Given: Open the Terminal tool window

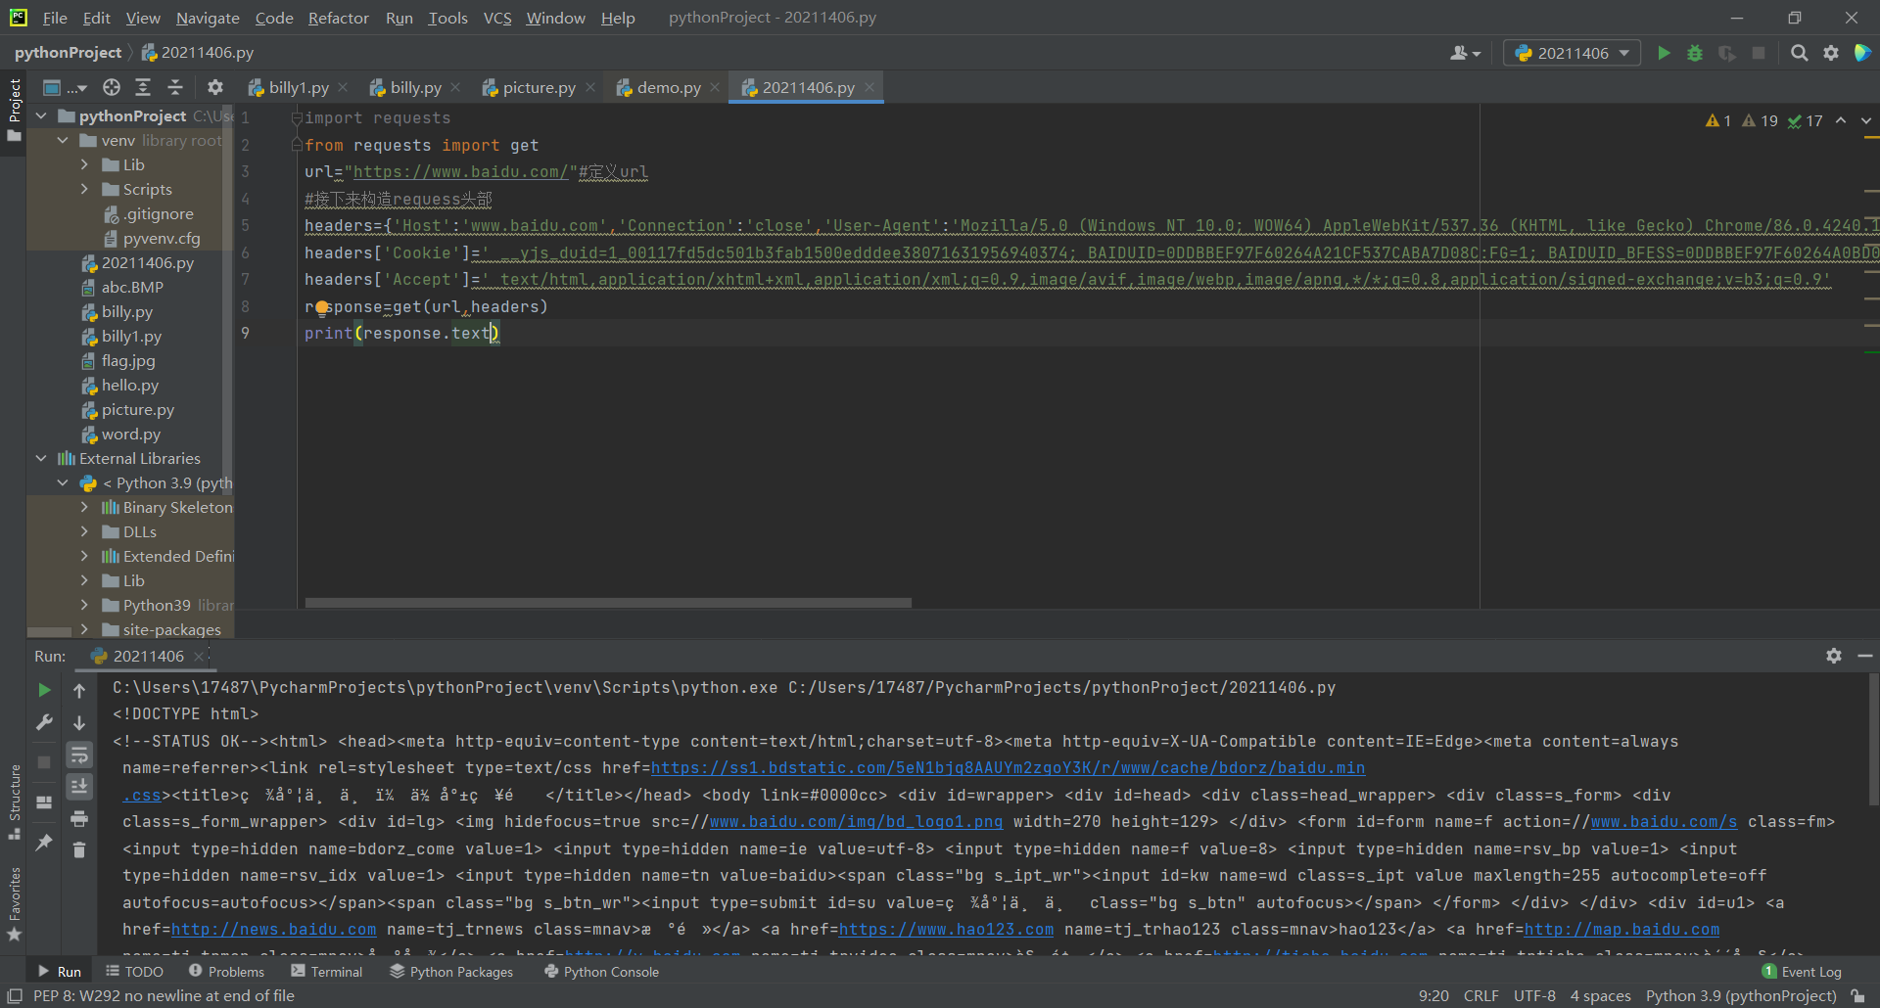Looking at the screenshot, I should tap(327, 972).
